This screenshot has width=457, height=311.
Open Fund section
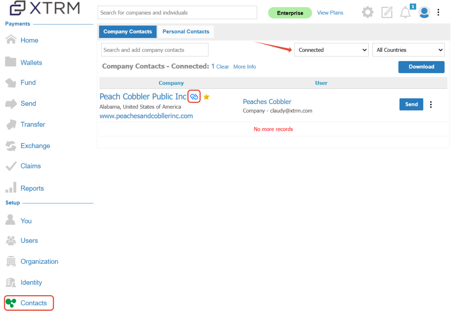click(x=28, y=83)
